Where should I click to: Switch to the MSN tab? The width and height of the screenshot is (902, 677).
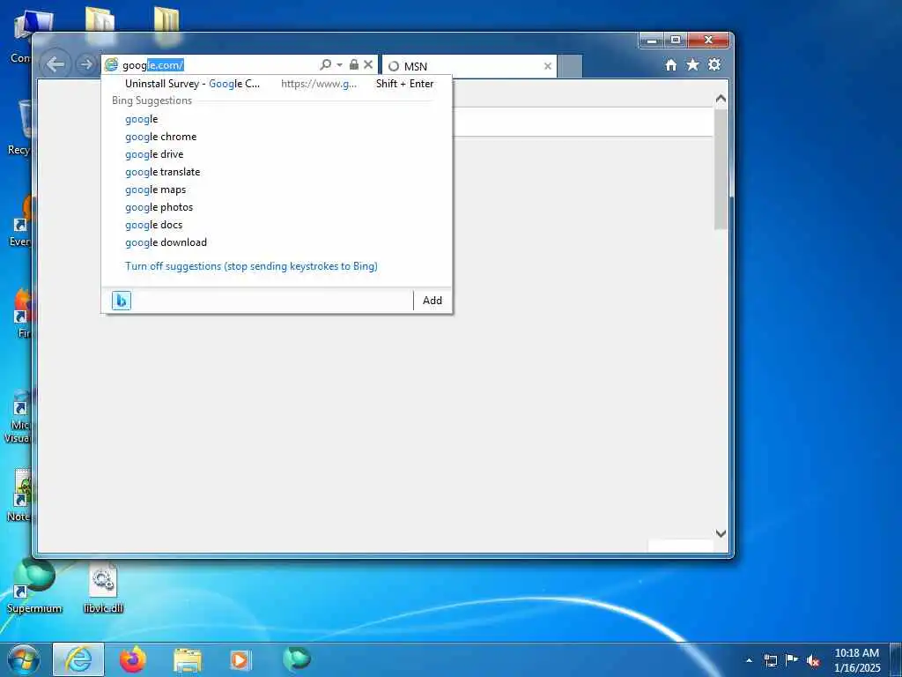pyautogui.click(x=469, y=66)
